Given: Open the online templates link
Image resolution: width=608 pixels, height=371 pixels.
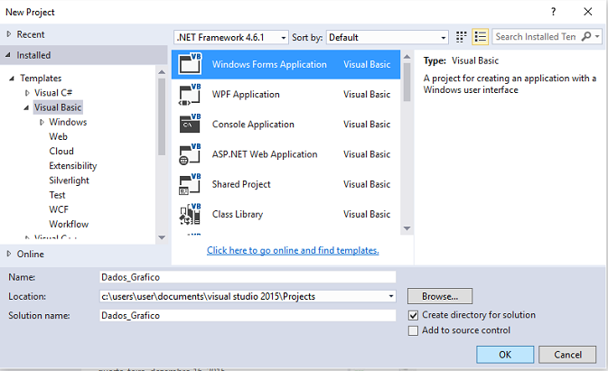Looking at the screenshot, I should [293, 250].
